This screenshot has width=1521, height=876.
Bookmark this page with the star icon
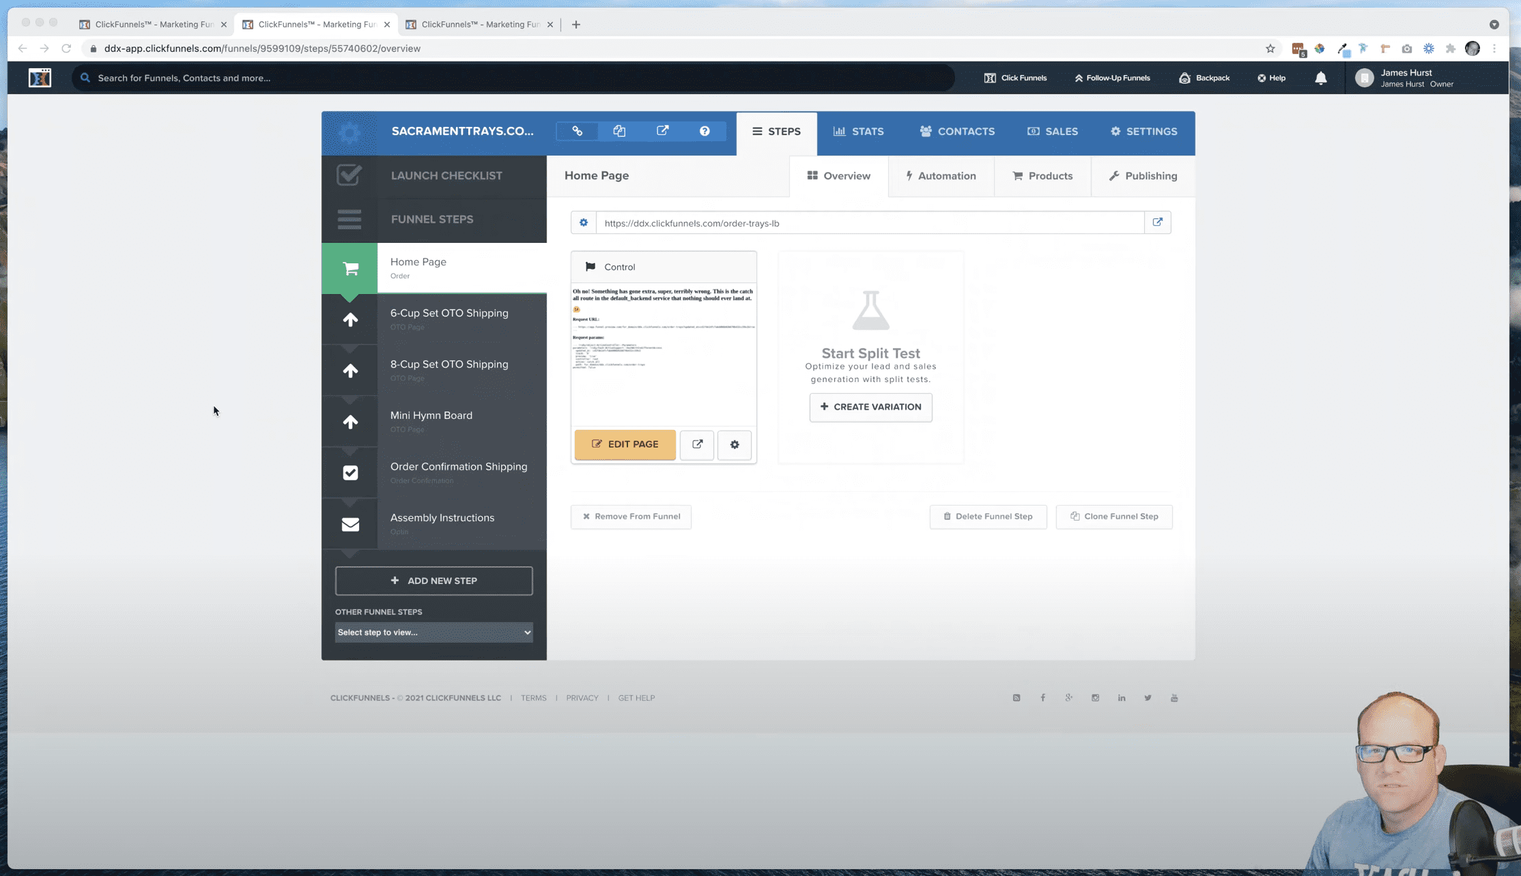coord(1270,48)
